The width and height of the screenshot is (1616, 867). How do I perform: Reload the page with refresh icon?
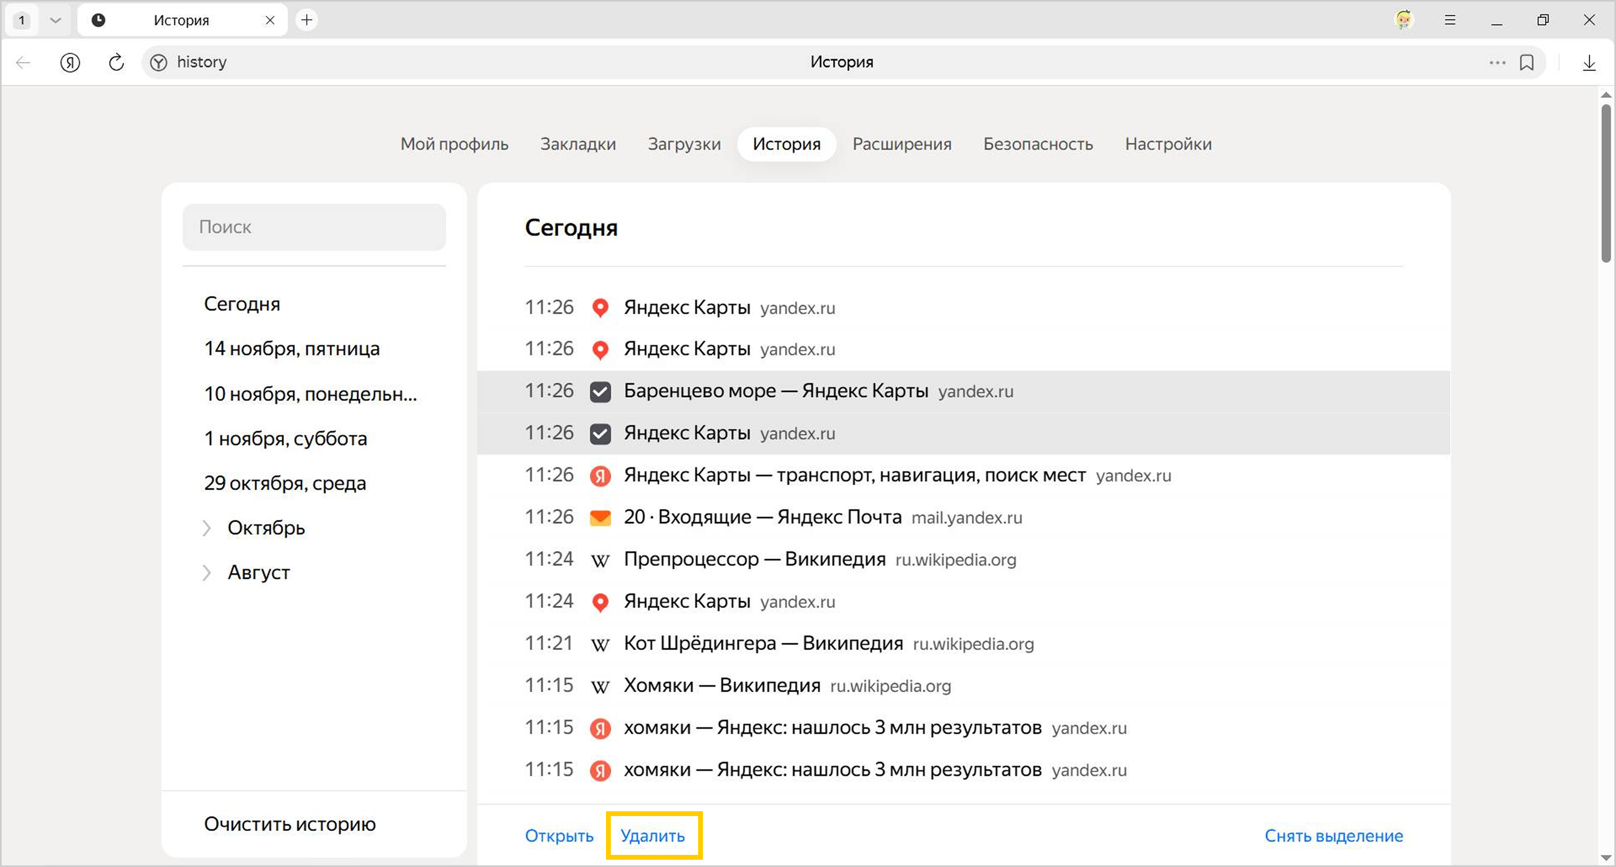pyautogui.click(x=116, y=62)
